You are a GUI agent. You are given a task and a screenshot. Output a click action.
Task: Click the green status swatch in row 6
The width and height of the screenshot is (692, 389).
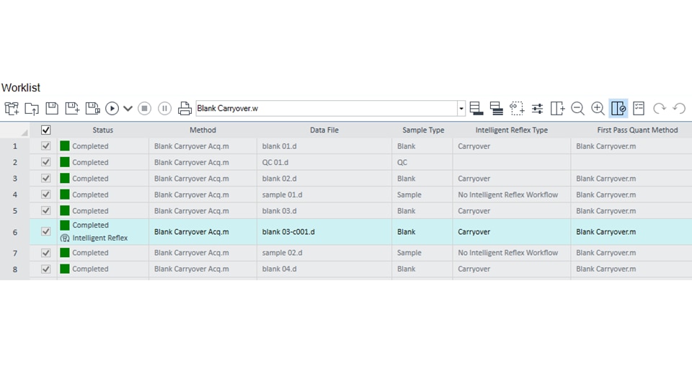point(65,225)
